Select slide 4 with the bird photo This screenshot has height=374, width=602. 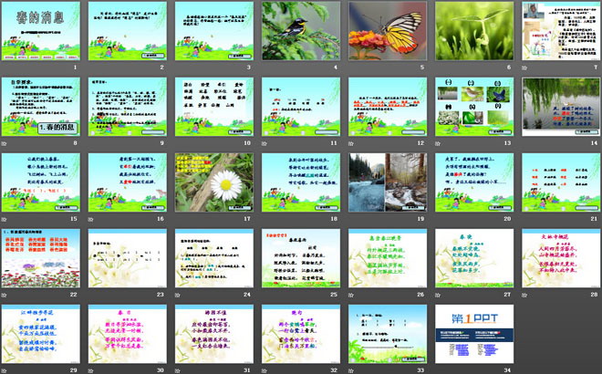(301, 31)
